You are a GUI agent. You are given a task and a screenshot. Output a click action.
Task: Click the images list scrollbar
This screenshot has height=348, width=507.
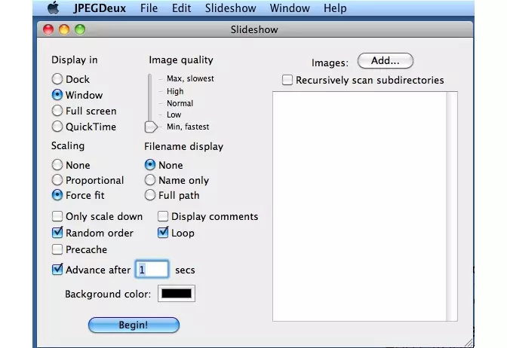click(x=451, y=206)
